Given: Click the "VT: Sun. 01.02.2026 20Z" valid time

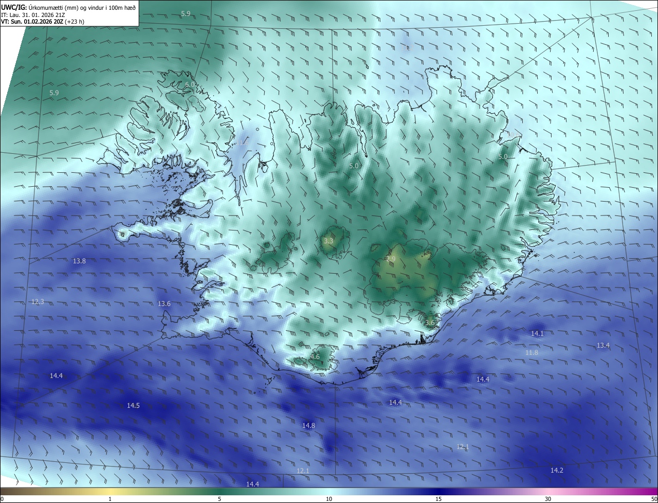Looking at the screenshot, I should (x=32, y=22).
